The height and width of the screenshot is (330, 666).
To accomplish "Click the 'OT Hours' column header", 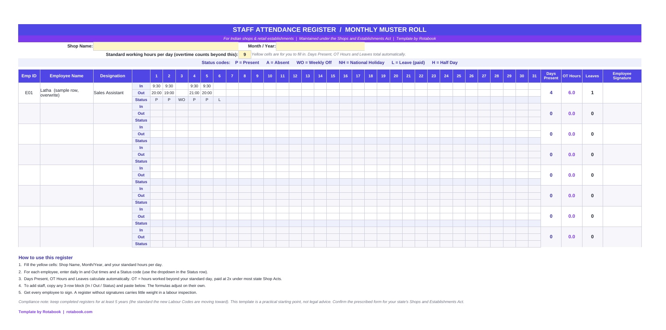I will [572, 76].
